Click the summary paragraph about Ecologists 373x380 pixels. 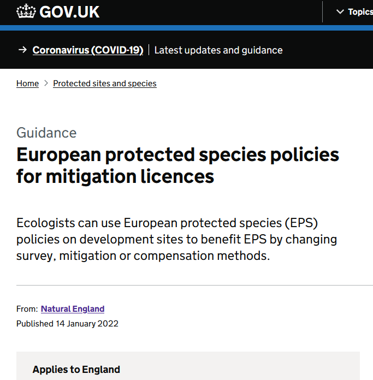[176, 239]
